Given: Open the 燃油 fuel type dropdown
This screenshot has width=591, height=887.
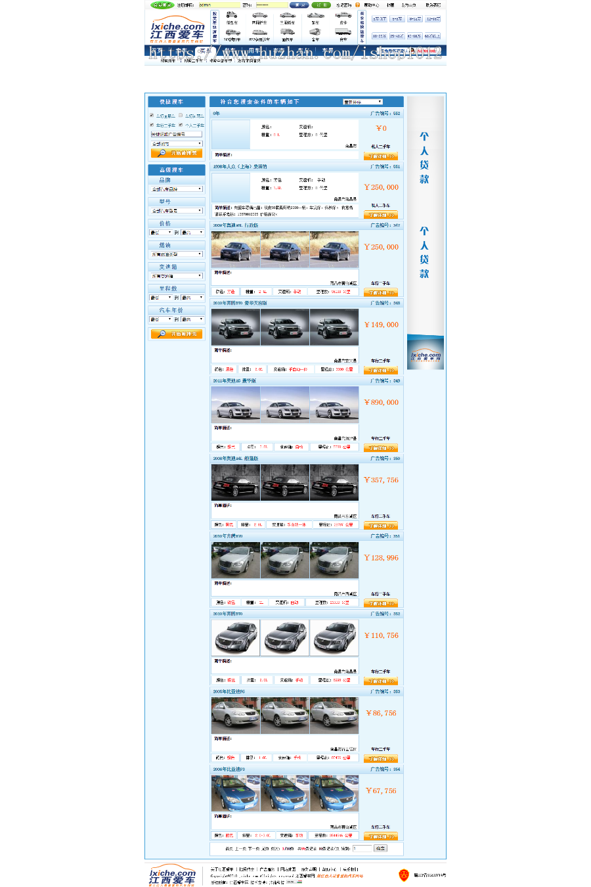Looking at the screenshot, I should click(177, 254).
